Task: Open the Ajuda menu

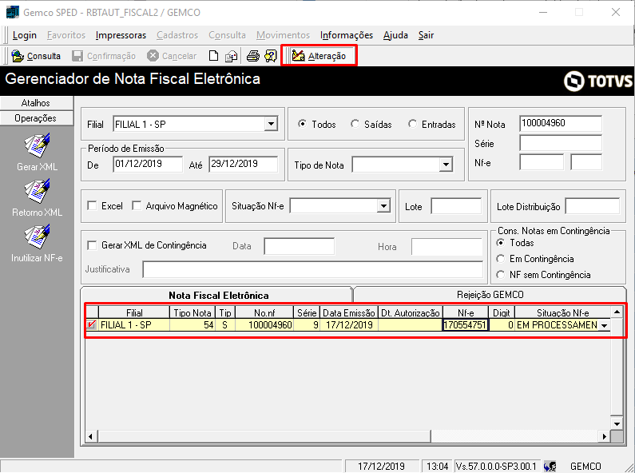Action: click(395, 35)
